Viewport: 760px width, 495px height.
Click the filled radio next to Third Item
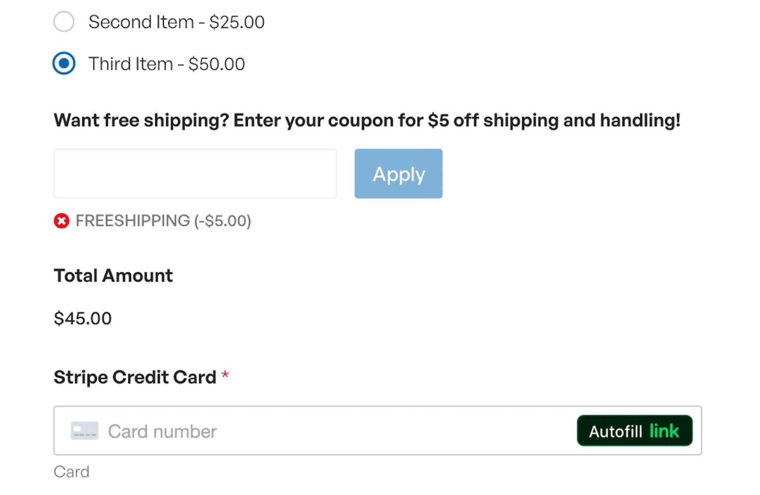[63, 63]
